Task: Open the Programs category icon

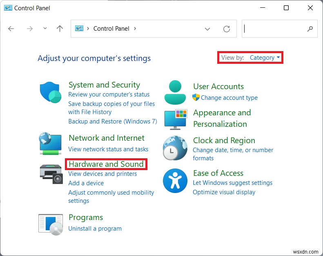Action: pos(51,225)
